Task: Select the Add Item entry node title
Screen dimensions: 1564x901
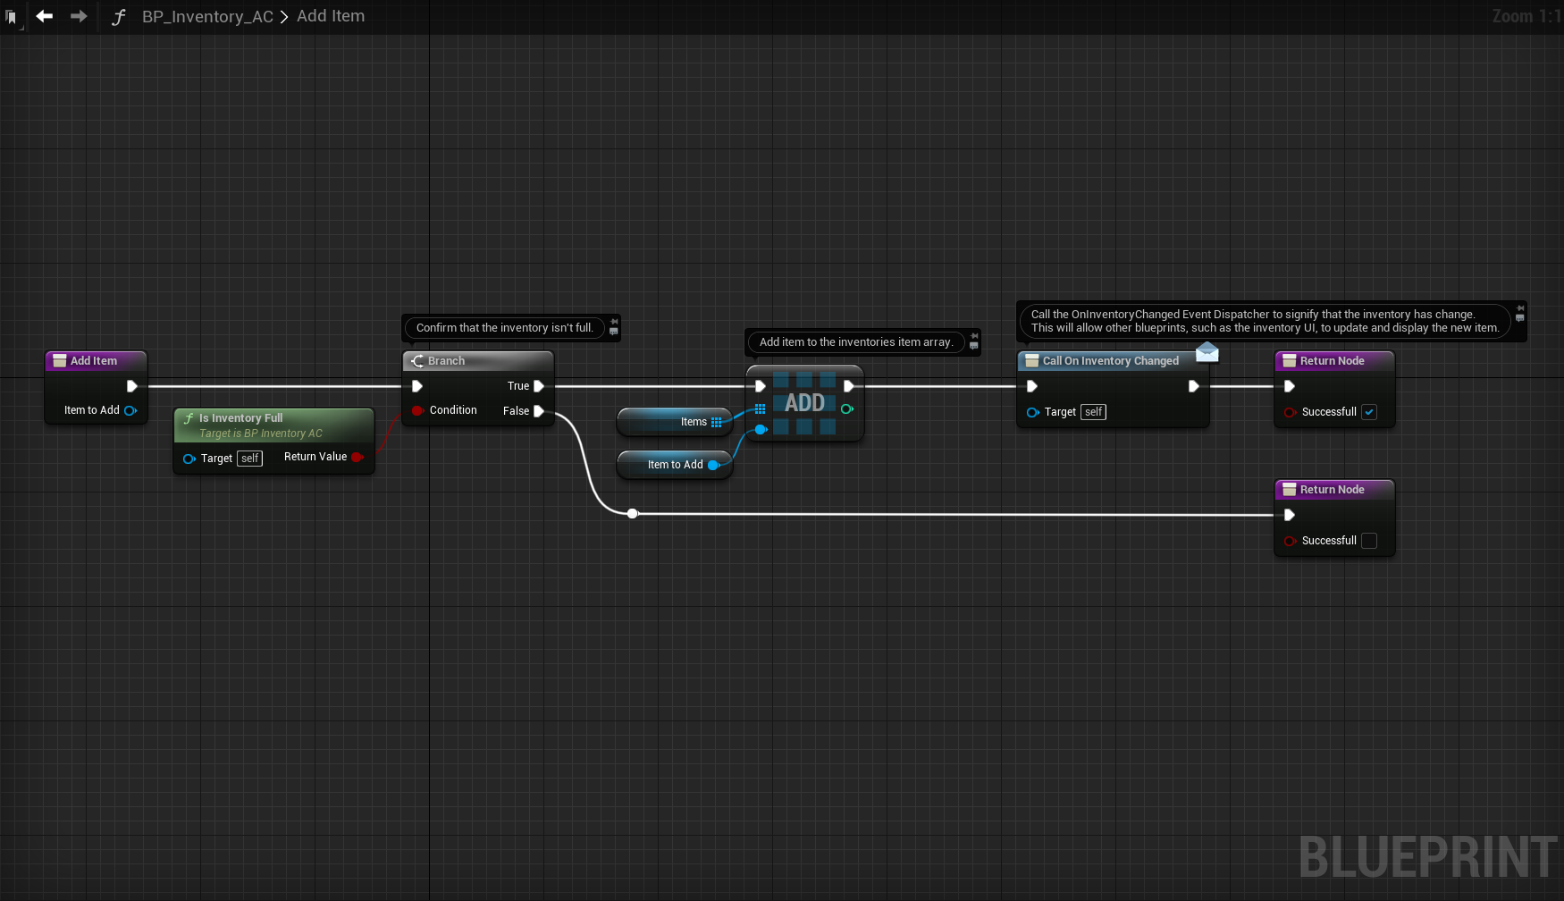Action: [95, 361]
